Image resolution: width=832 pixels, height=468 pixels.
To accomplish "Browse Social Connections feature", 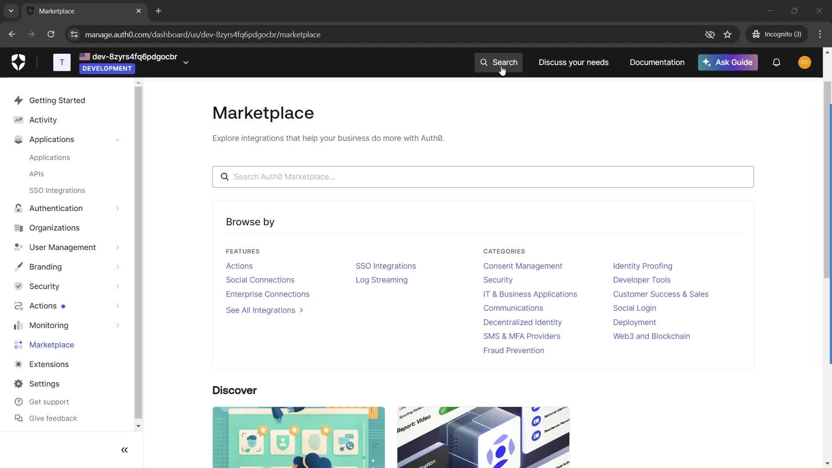I will coord(260,280).
